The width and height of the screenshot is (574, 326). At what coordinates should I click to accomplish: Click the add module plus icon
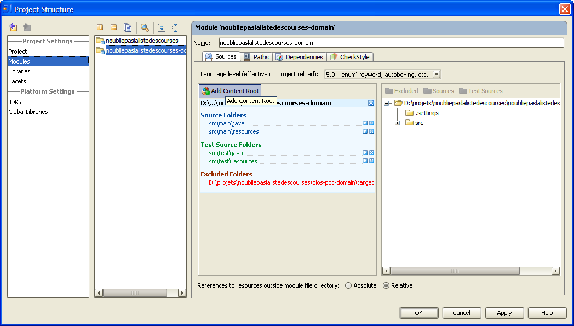click(x=100, y=27)
